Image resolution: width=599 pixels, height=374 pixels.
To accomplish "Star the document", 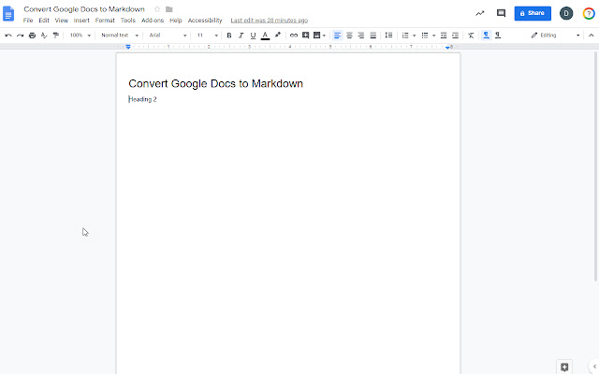I will coord(157,9).
